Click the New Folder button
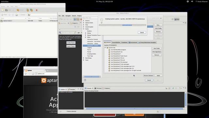Viewport: 209px width, 118px height. [x=157, y=49]
